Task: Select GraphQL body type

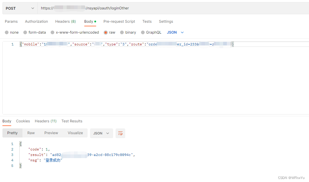Action: [143, 32]
